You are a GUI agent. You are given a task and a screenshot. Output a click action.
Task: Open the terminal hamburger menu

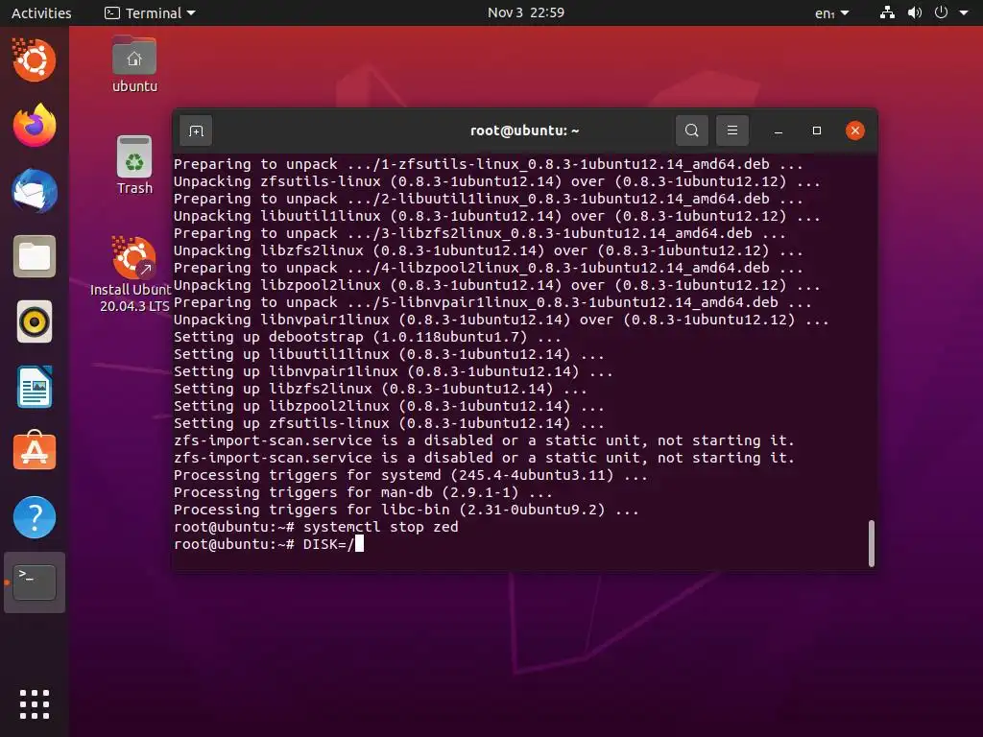click(731, 131)
